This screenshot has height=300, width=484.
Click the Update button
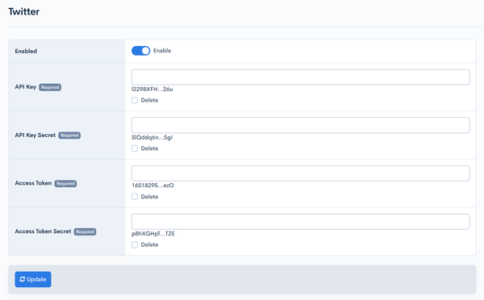click(x=33, y=279)
